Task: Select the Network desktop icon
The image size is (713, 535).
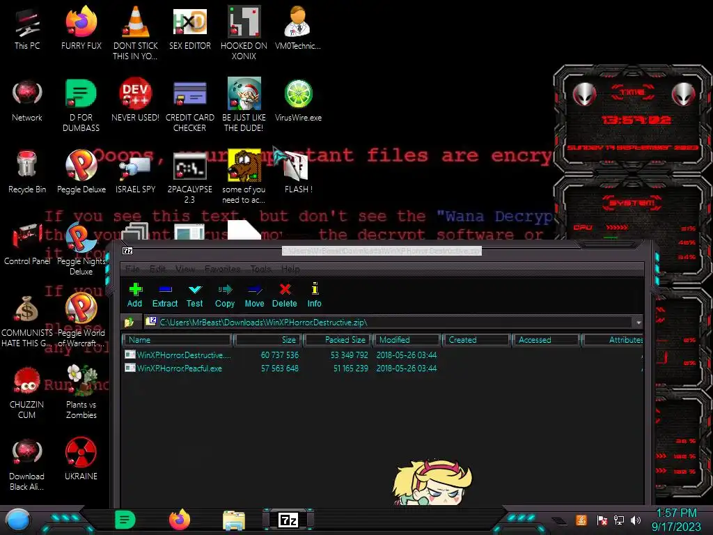Action: coord(27,100)
